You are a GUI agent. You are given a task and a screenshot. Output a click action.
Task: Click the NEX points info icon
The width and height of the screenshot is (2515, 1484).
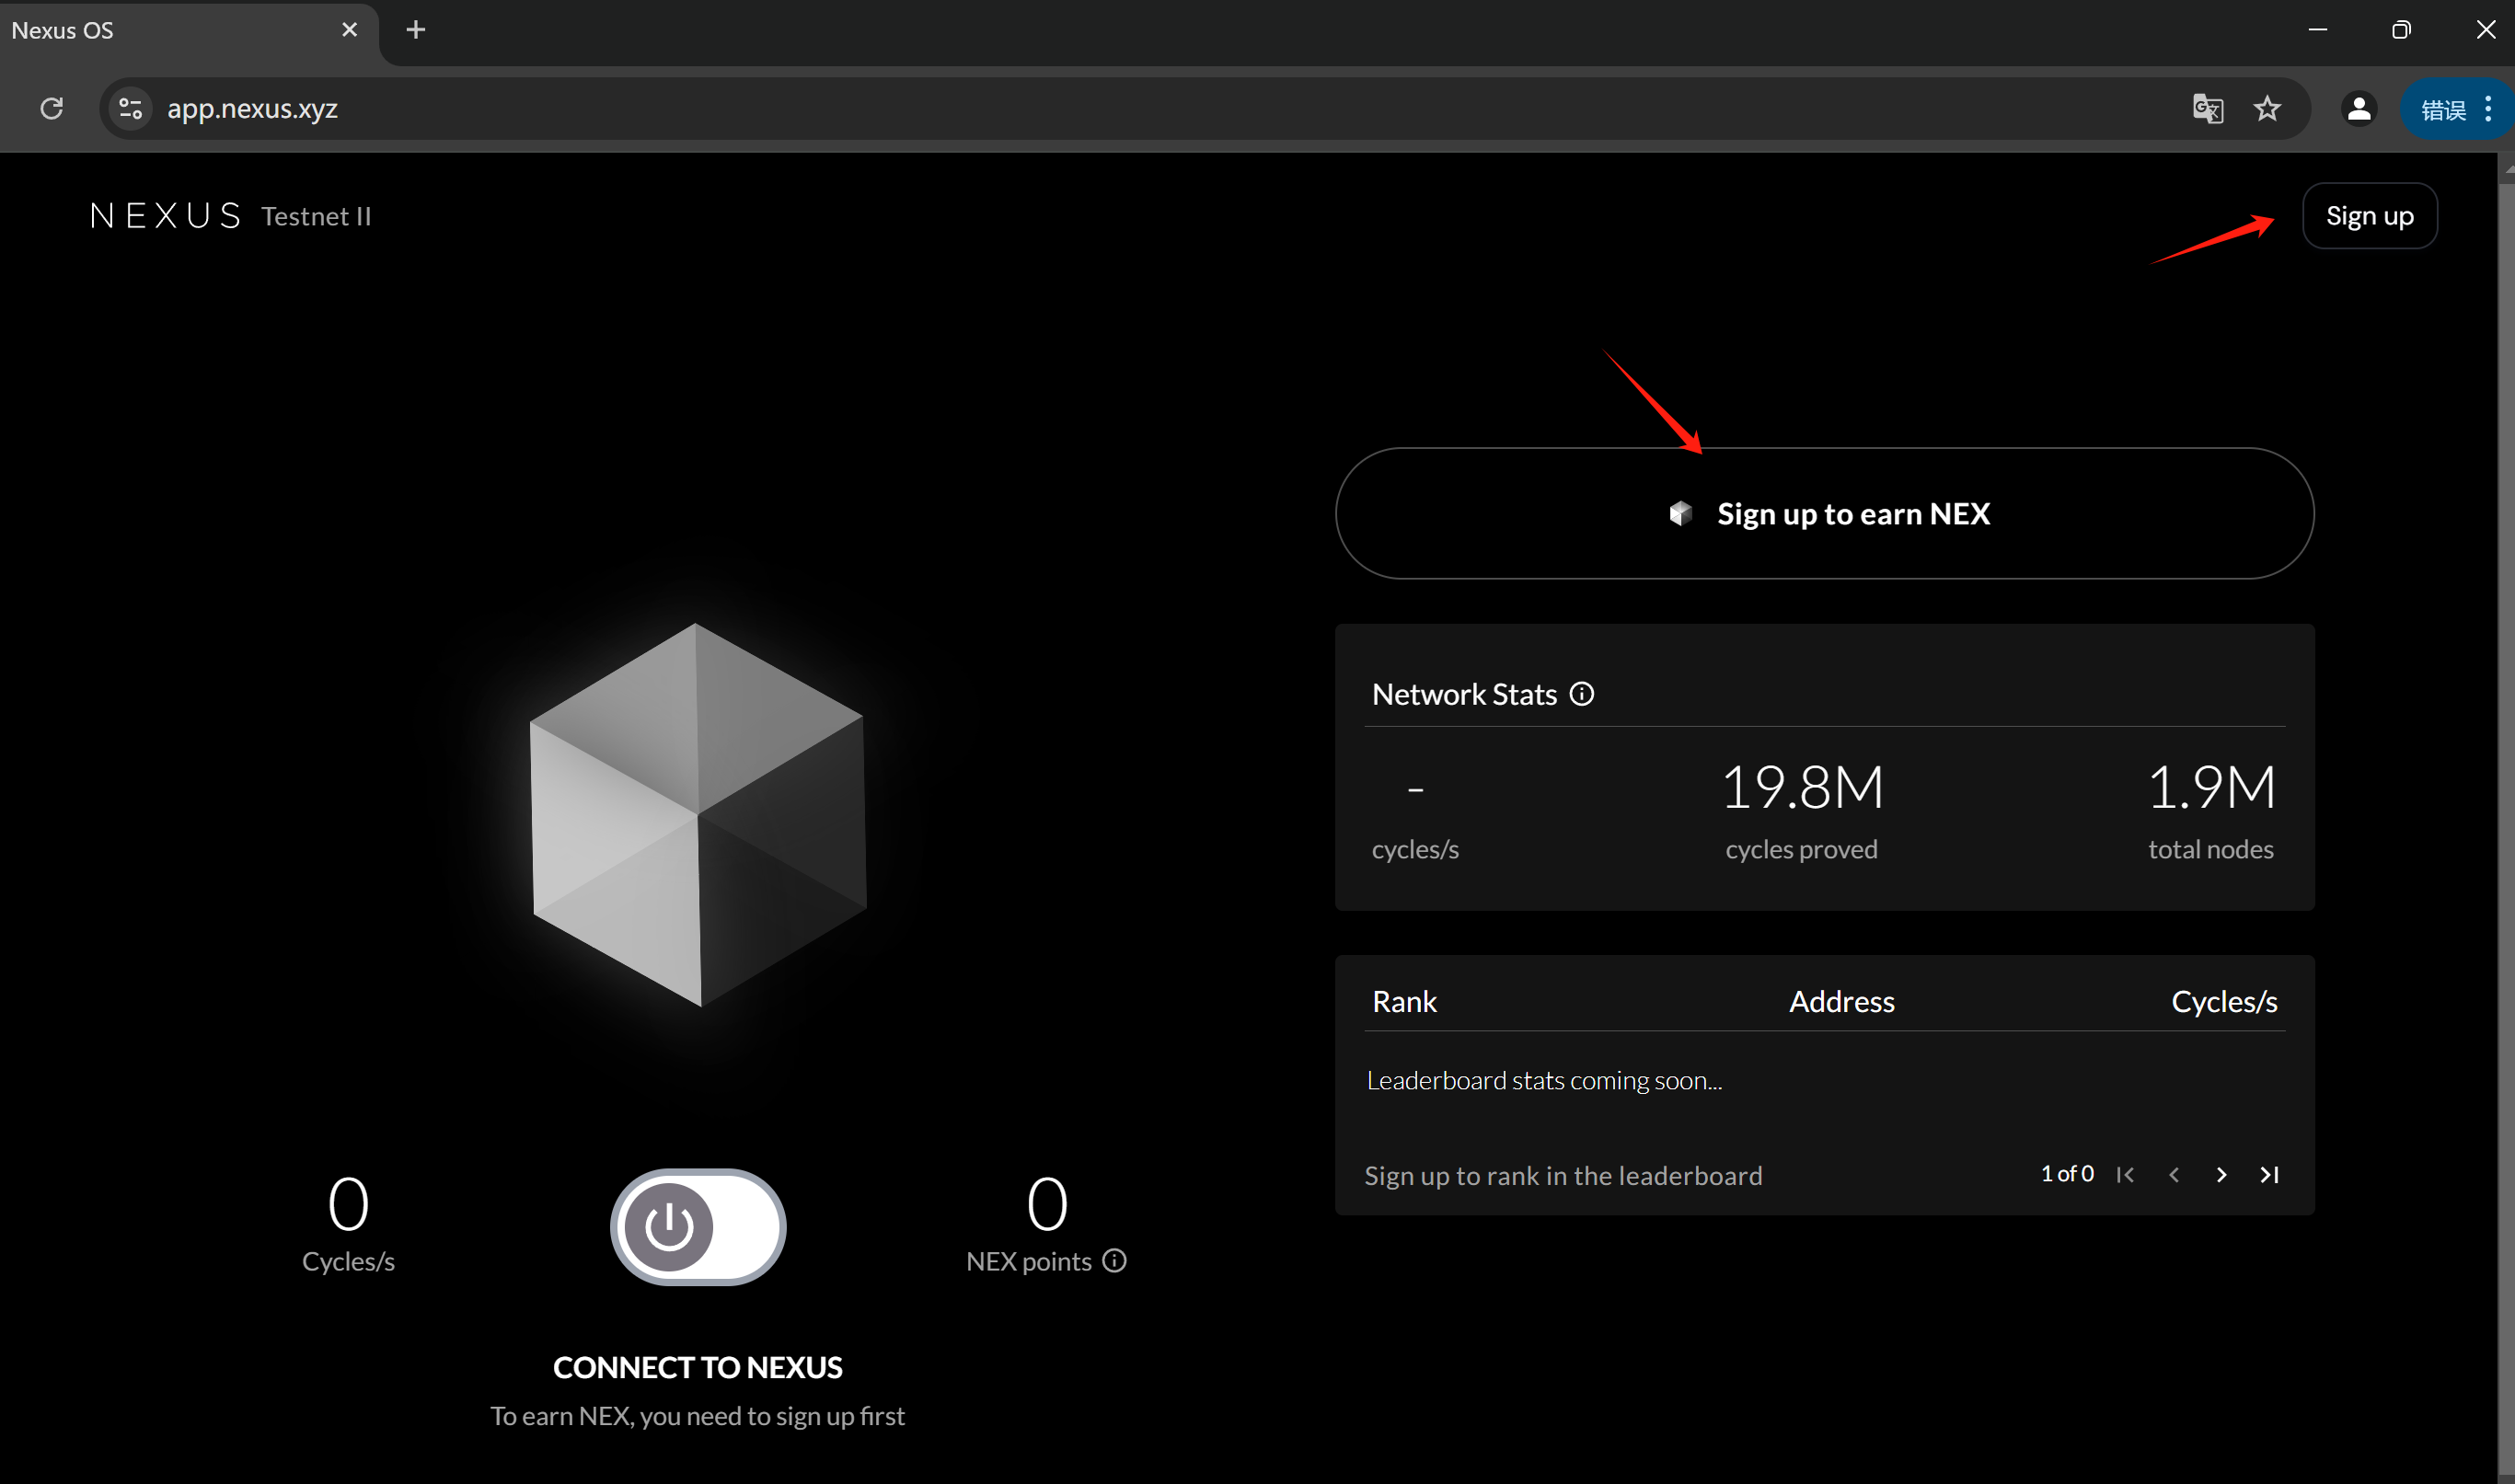coord(1114,1261)
